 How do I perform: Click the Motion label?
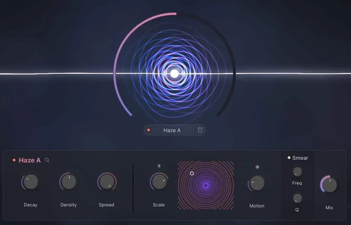coord(257,206)
